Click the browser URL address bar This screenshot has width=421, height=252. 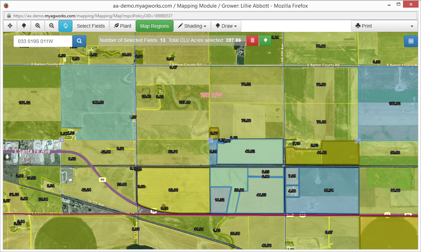point(210,16)
